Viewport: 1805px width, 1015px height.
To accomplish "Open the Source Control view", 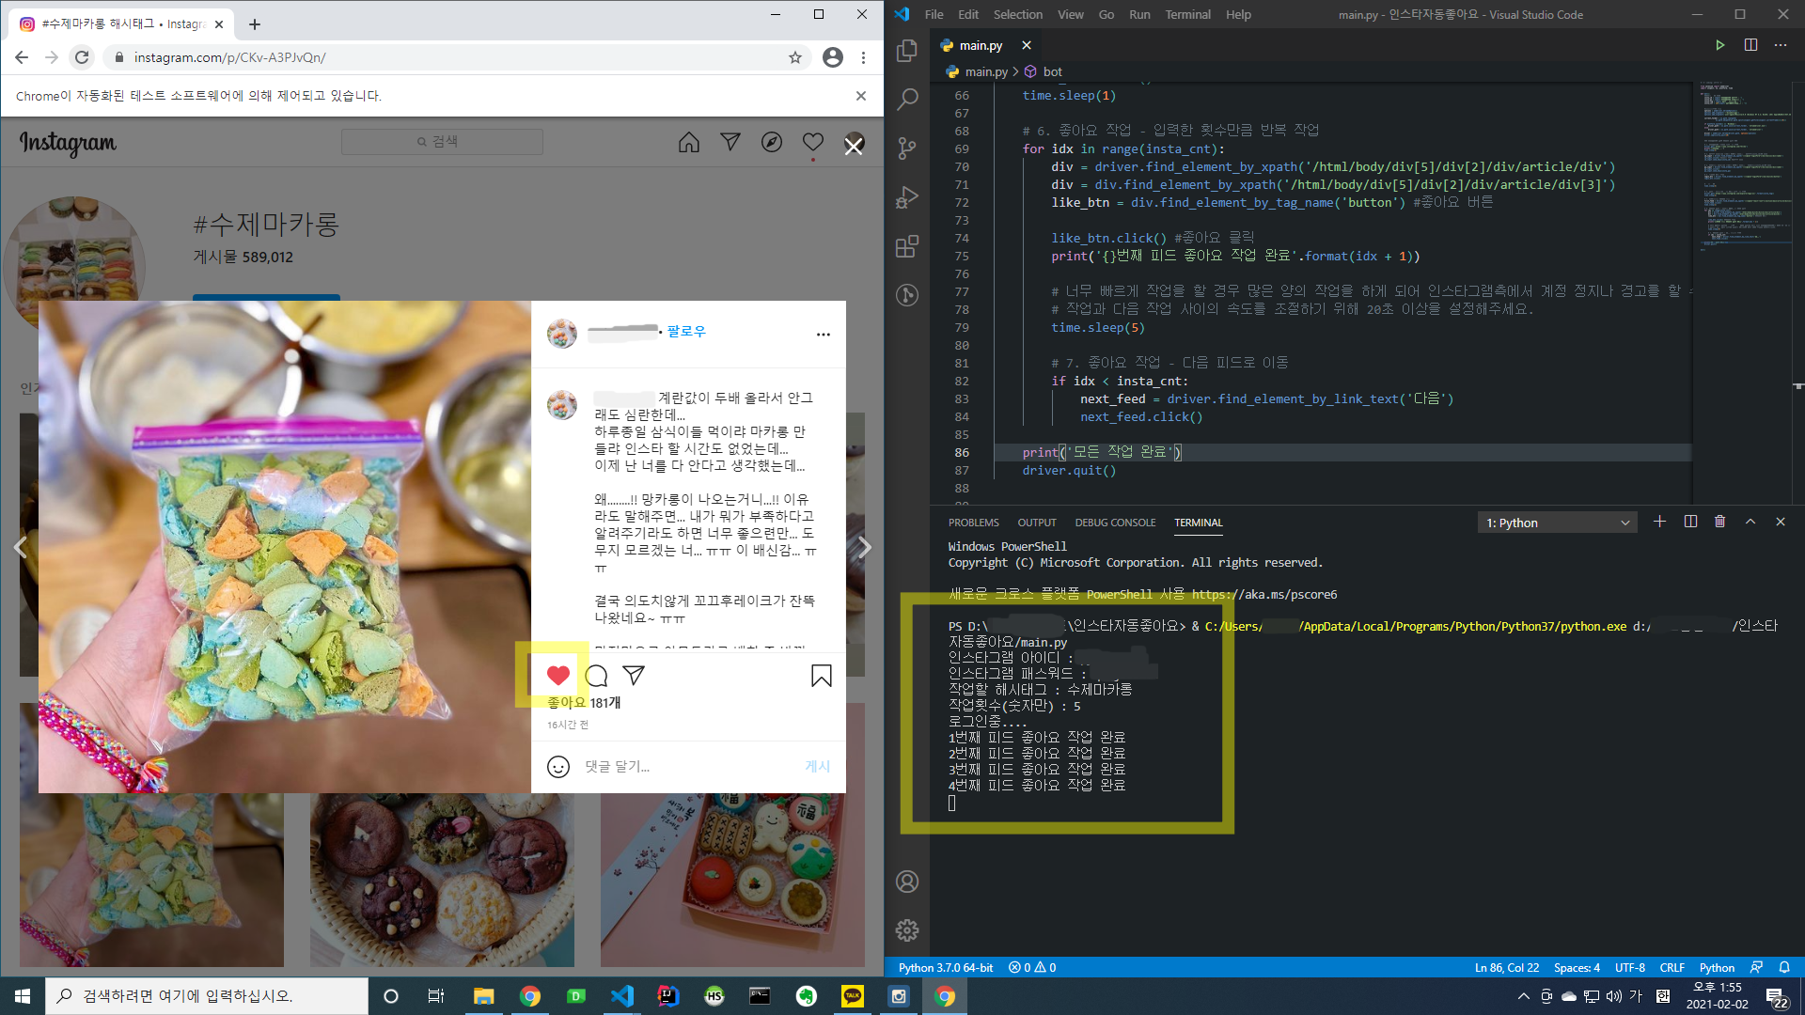I will coord(906,148).
